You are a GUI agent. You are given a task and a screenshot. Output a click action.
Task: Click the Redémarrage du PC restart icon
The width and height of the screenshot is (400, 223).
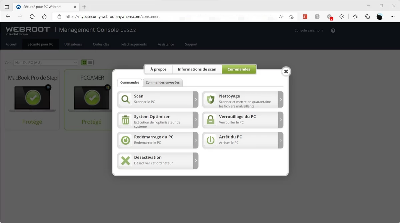(125, 140)
